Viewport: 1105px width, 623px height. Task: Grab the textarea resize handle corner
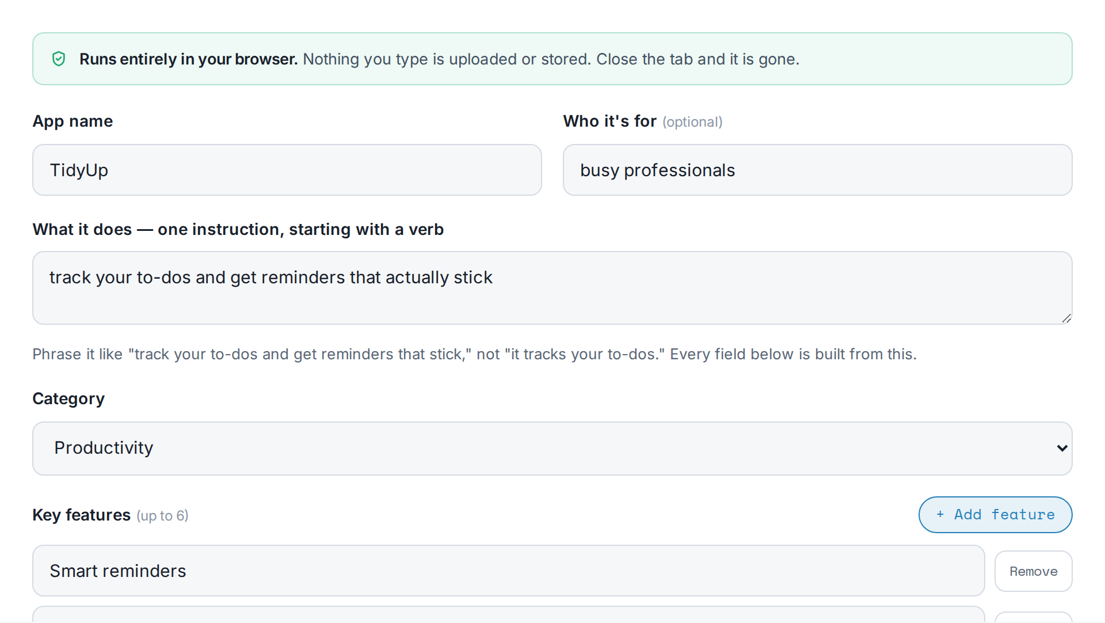click(1066, 318)
